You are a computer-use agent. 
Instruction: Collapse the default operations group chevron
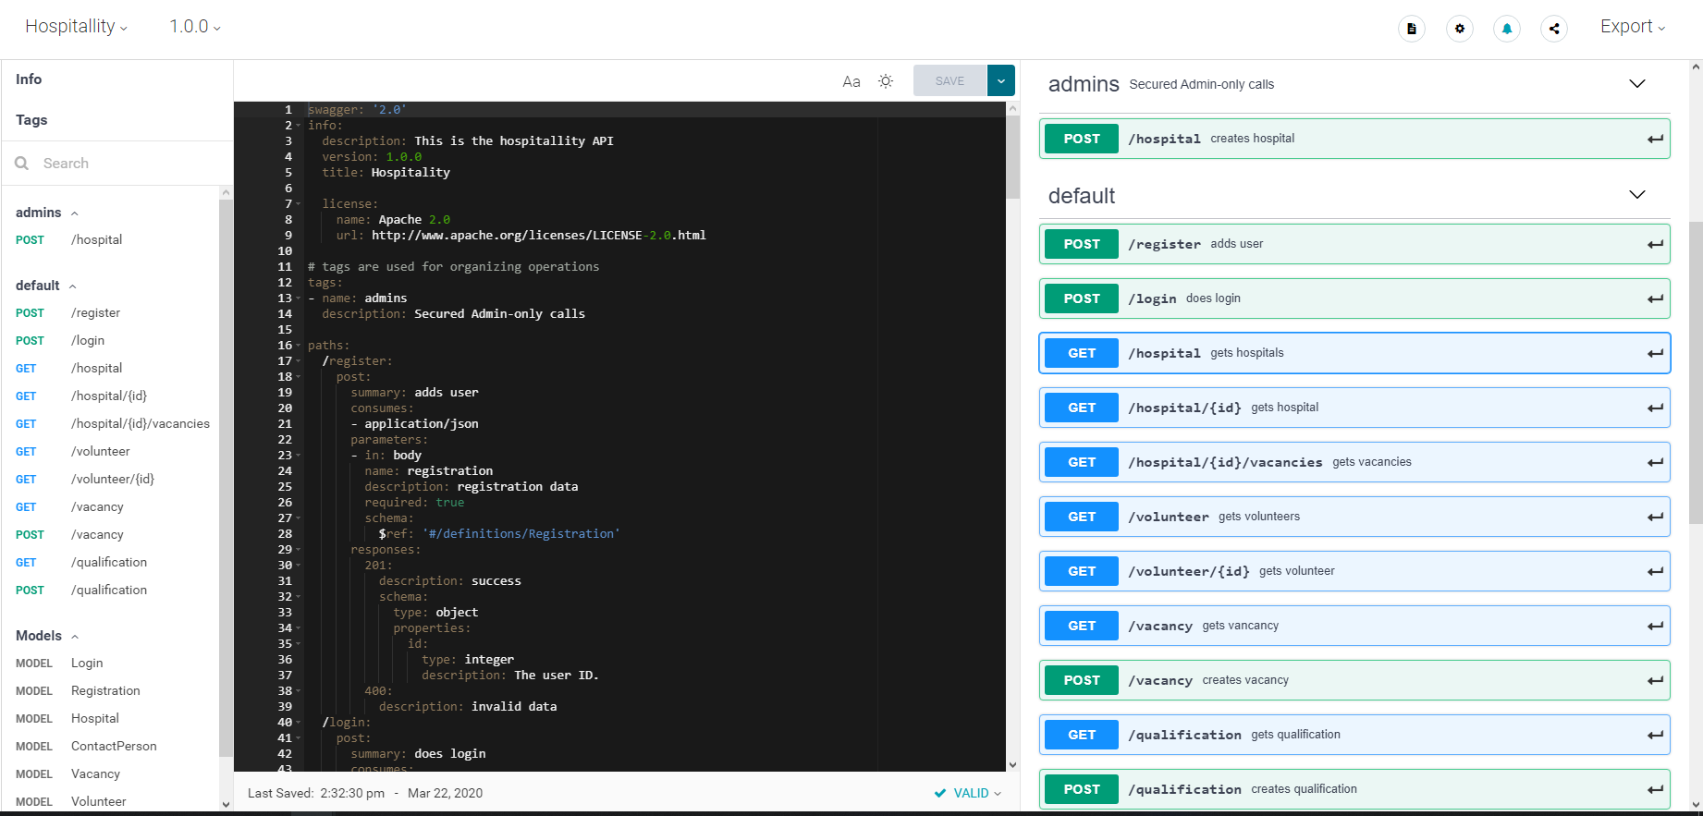pos(1636,195)
